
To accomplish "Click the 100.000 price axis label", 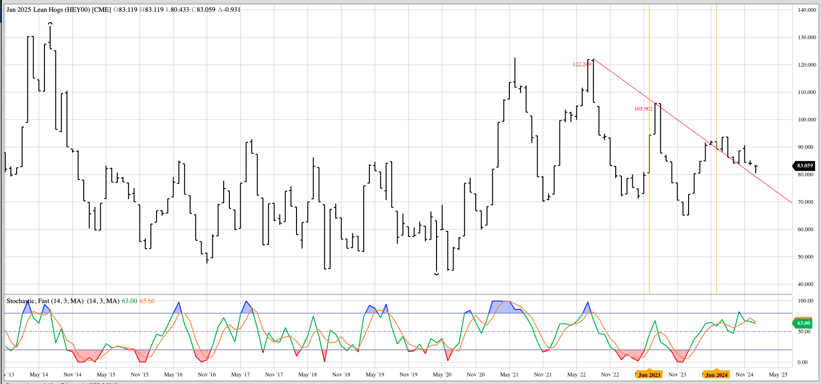I will click(806, 120).
